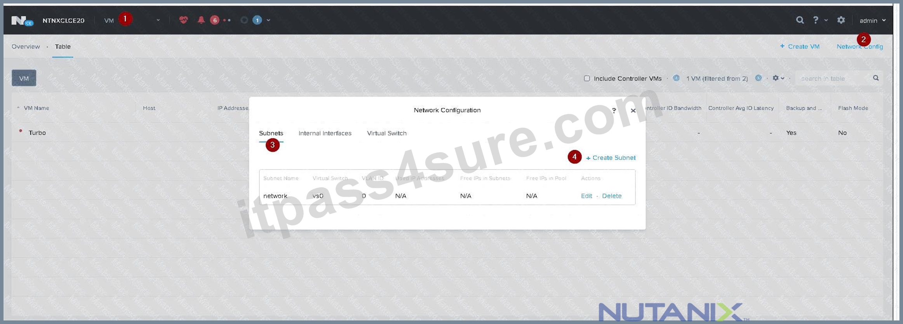Image resolution: width=903 pixels, height=324 pixels.
Task: Toggle Include Controller VMs checkbox
Action: (x=587, y=78)
